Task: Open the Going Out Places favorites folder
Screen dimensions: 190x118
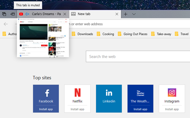Action: [133, 34]
